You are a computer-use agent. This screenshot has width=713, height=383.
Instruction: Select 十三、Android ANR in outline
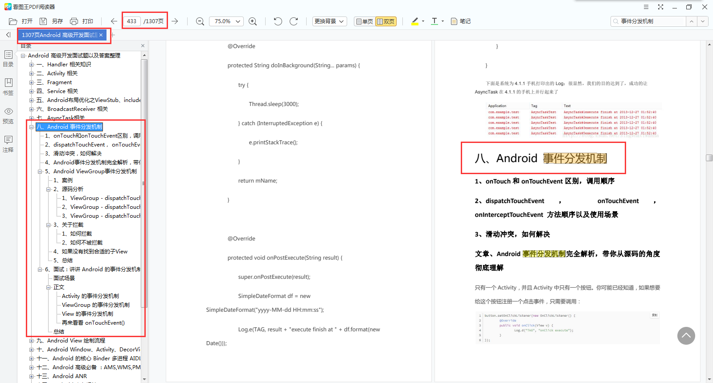click(x=62, y=376)
